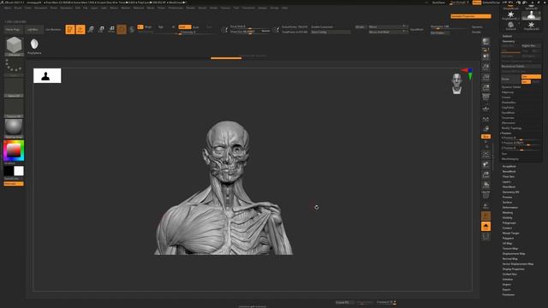This screenshot has height=308, width=548.
Task: Switch to Scale transform mode
Action: coord(101,29)
